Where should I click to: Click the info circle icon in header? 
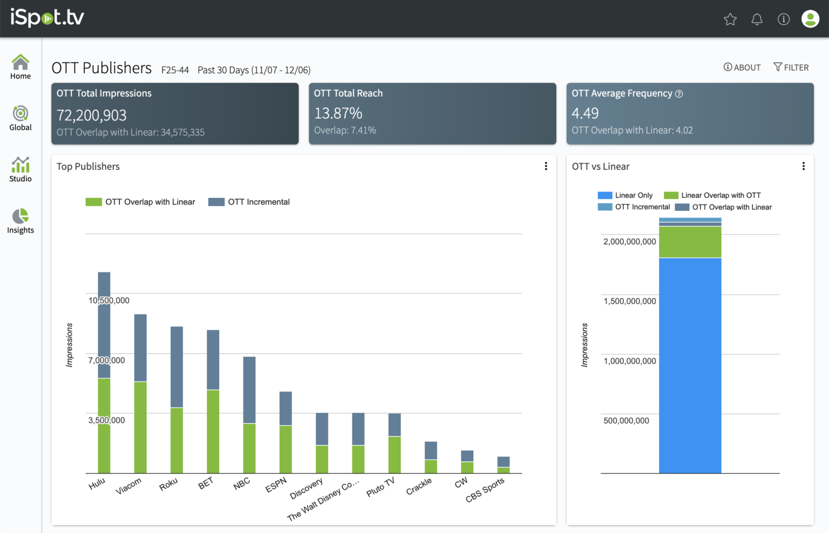click(x=784, y=19)
